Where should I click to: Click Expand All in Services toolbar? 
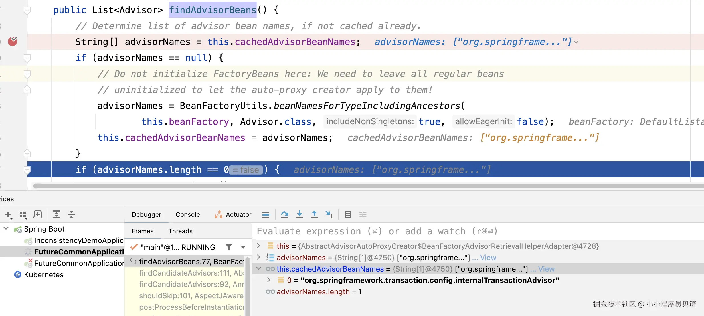[56, 214]
